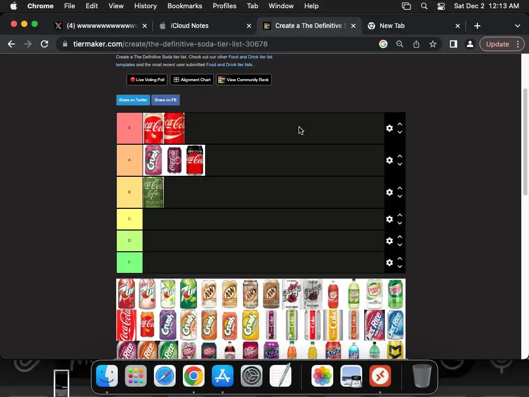Image resolution: width=529 pixels, height=397 pixels.
Task: Open Finder from the Dock
Action: (x=106, y=376)
